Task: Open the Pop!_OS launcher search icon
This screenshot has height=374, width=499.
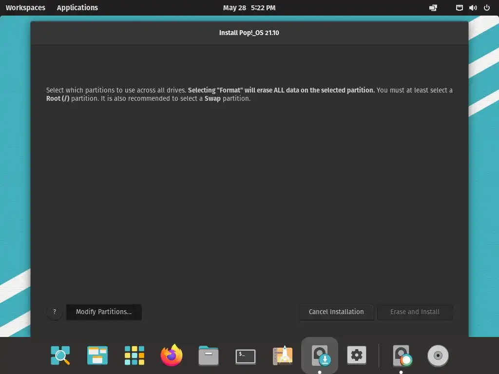Action: tap(60, 355)
